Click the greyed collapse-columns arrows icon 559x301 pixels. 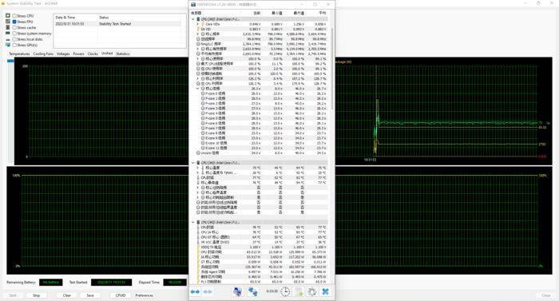(x=208, y=291)
